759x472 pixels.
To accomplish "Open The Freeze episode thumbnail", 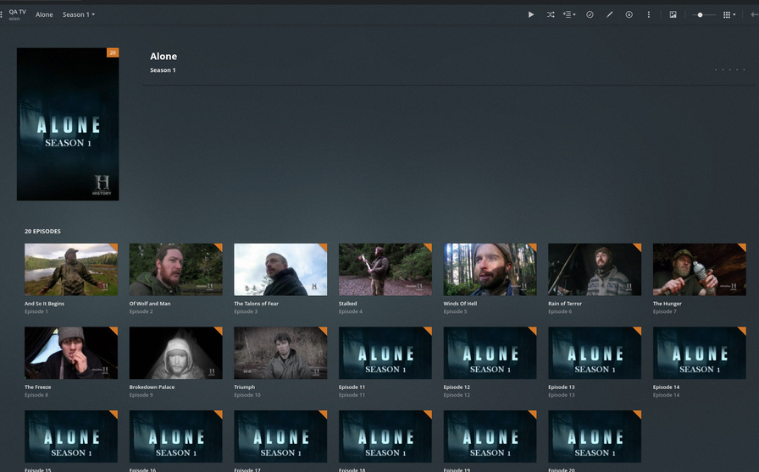I will pos(71,353).
